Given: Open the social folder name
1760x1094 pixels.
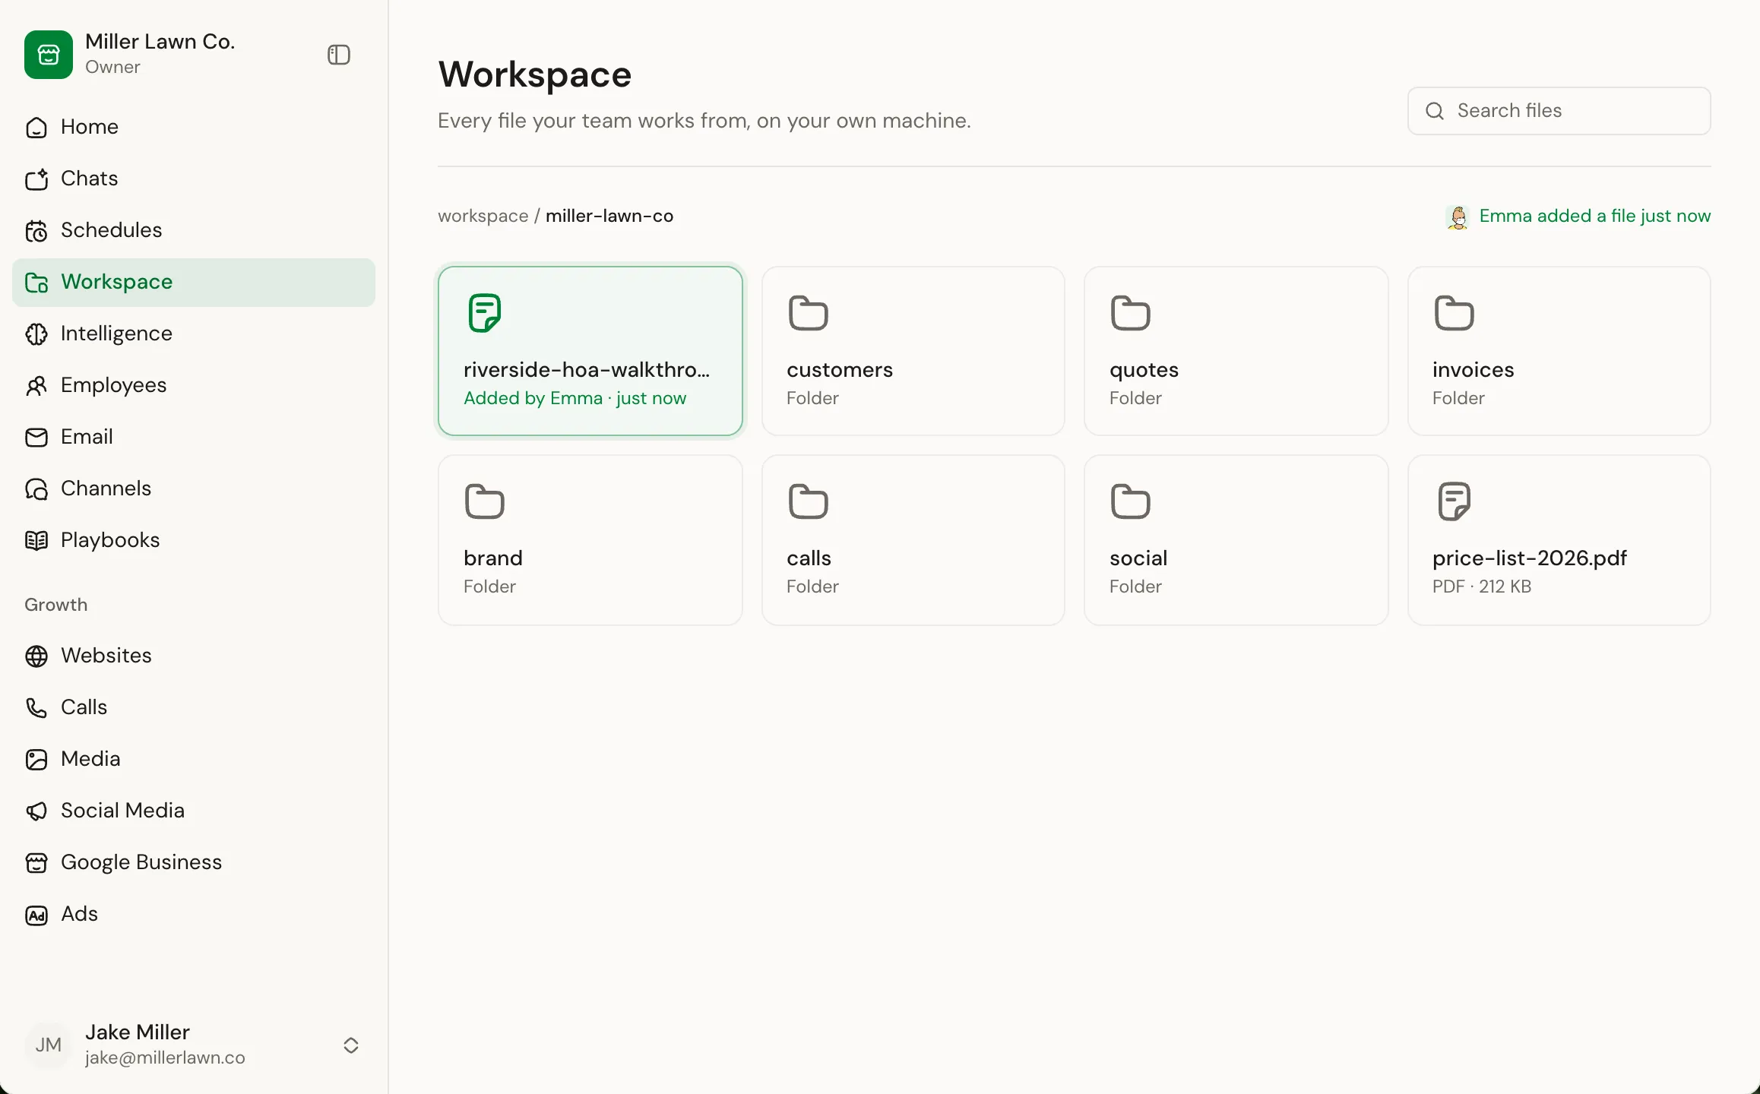Looking at the screenshot, I should [x=1138, y=558].
